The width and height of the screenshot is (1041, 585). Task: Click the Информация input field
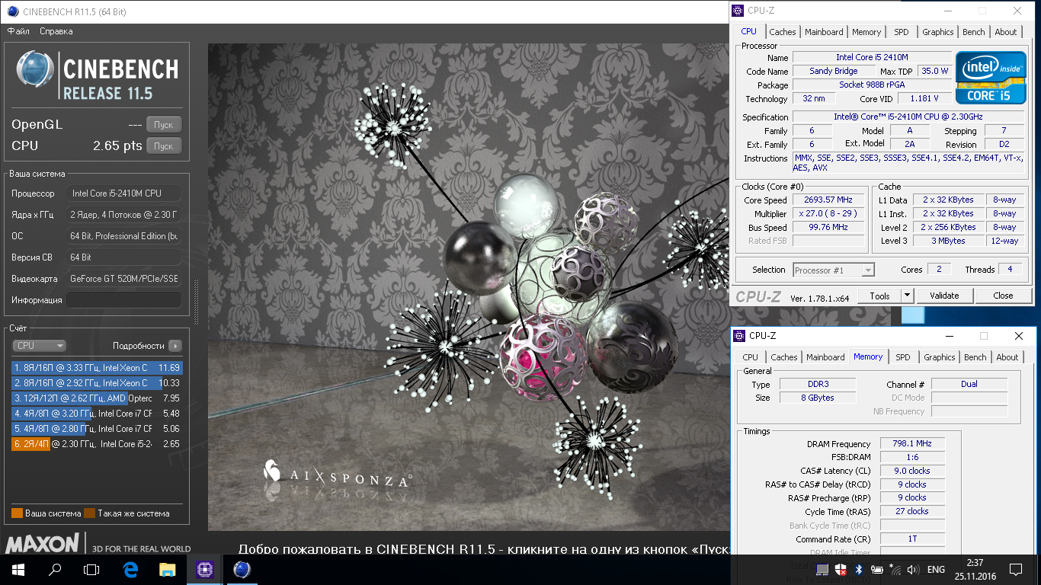click(x=123, y=300)
